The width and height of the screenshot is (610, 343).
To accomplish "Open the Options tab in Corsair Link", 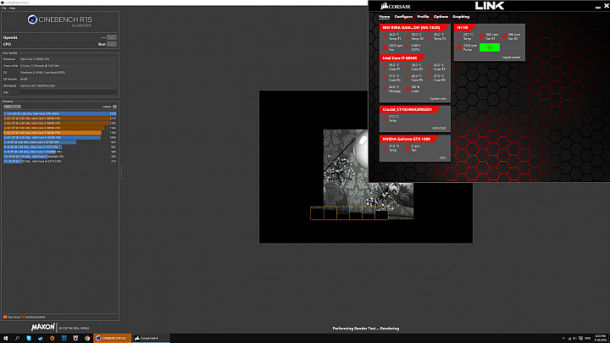I will tap(441, 17).
